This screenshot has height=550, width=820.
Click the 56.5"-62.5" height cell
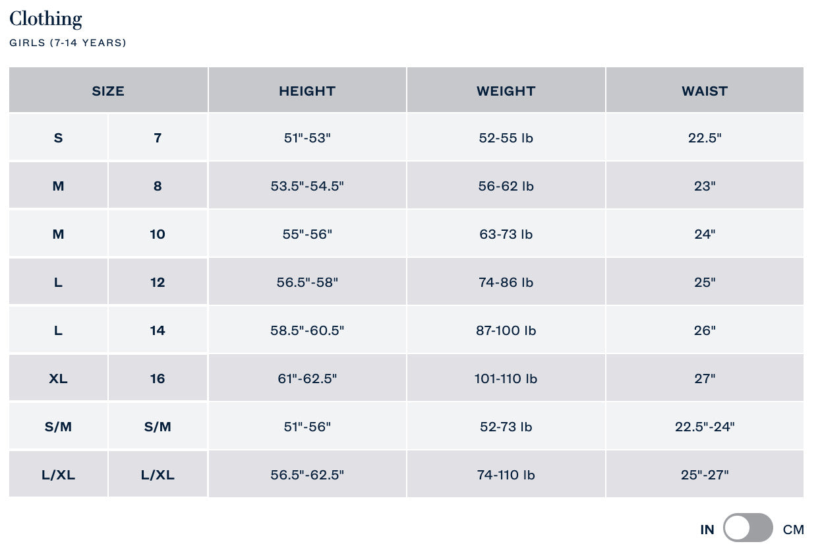pyautogui.click(x=307, y=475)
